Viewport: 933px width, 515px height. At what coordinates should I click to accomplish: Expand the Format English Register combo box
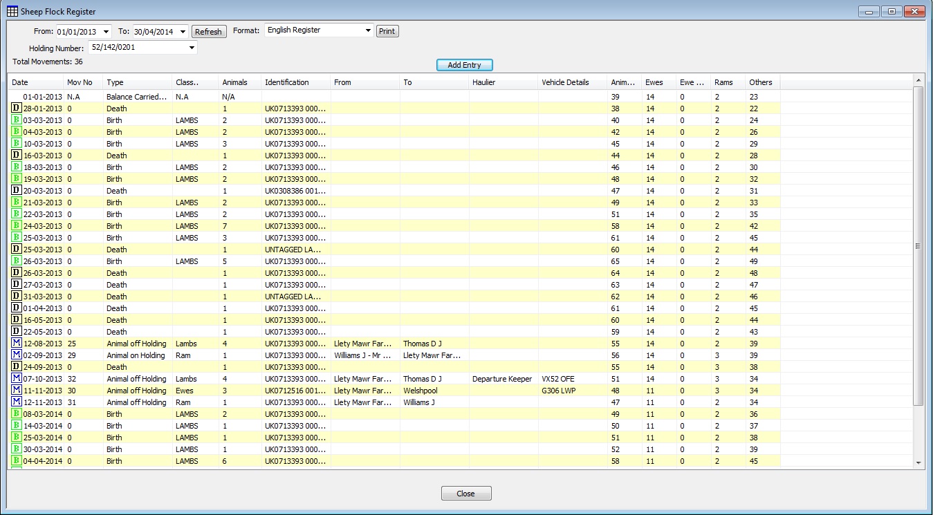[x=368, y=30]
